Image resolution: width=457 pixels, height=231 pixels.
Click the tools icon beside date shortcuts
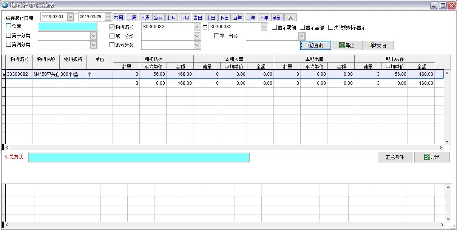point(290,17)
